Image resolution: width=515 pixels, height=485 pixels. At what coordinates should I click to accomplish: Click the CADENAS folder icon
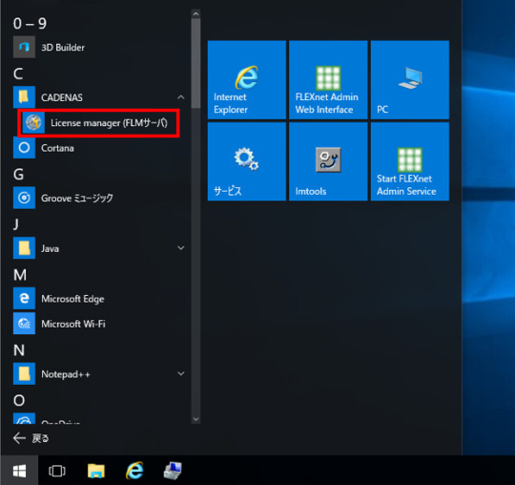click(x=24, y=97)
